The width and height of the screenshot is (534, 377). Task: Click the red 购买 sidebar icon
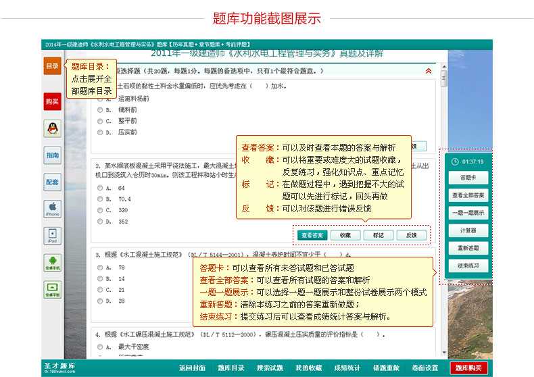(52, 101)
